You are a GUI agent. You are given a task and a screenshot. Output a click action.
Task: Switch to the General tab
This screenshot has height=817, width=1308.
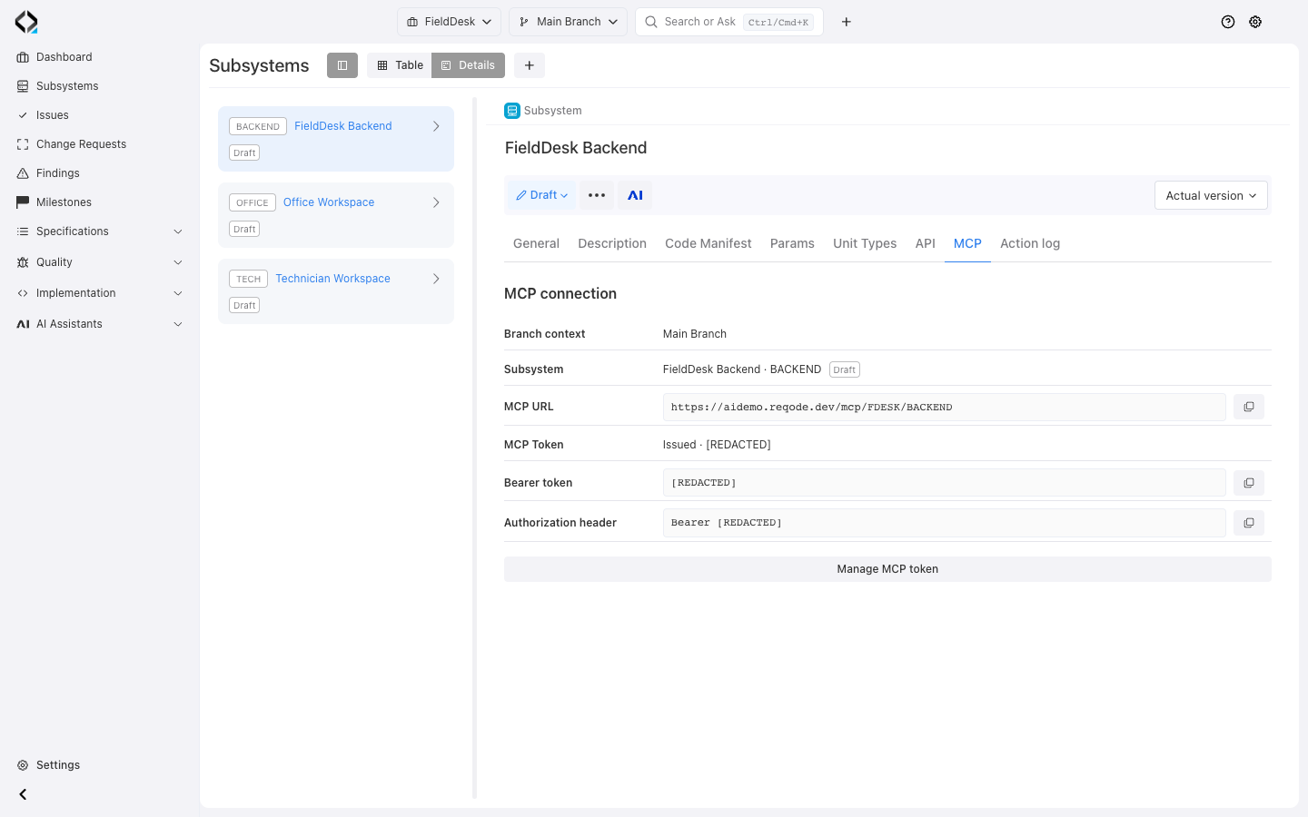536,243
